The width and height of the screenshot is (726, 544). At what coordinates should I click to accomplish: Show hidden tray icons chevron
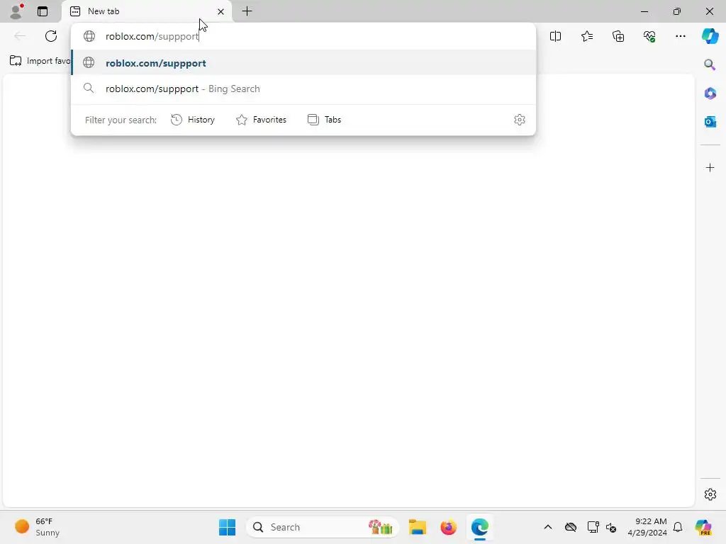tap(548, 527)
